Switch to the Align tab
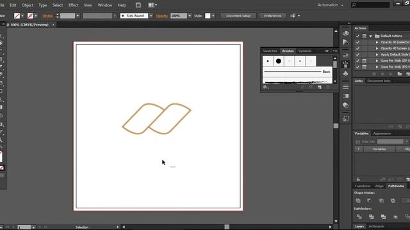Viewport: 410px width, 230px height. (379, 186)
